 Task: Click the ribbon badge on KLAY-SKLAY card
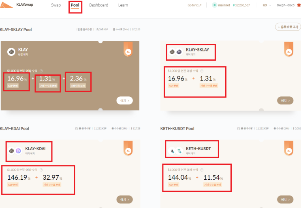tap(289, 49)
